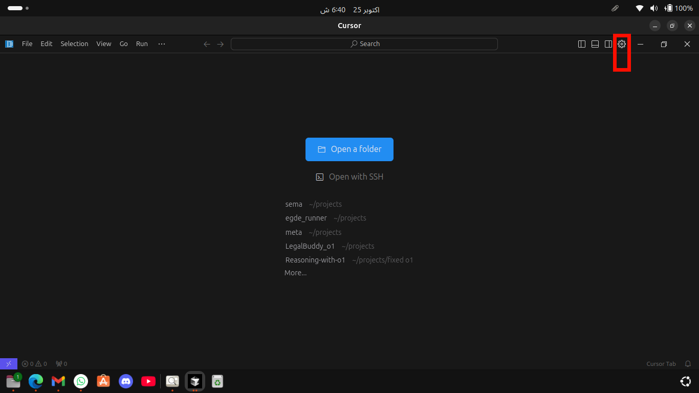Open recent project LegalBuddy_o1
Image resolution: width=699 pixels, height=393 pixels.
pos(310,246)
